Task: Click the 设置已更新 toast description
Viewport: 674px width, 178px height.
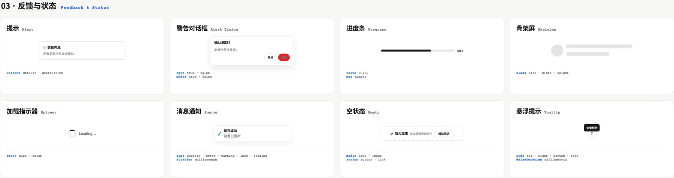Action: point(232,136)
